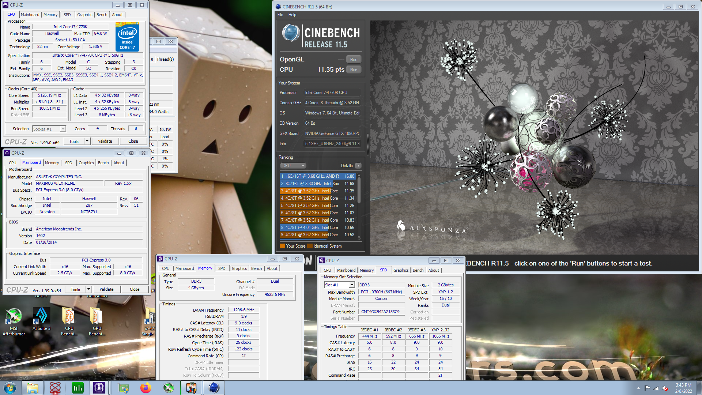This screenshot has width=702, height=395.
Task: Open Windows Explorer from the taskbar
Action: pyautogui.click(x=33, y=388)
